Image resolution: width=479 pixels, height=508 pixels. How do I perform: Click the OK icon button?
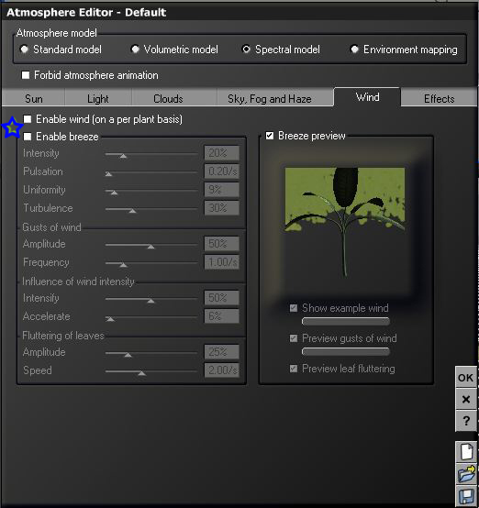(466, 378)
